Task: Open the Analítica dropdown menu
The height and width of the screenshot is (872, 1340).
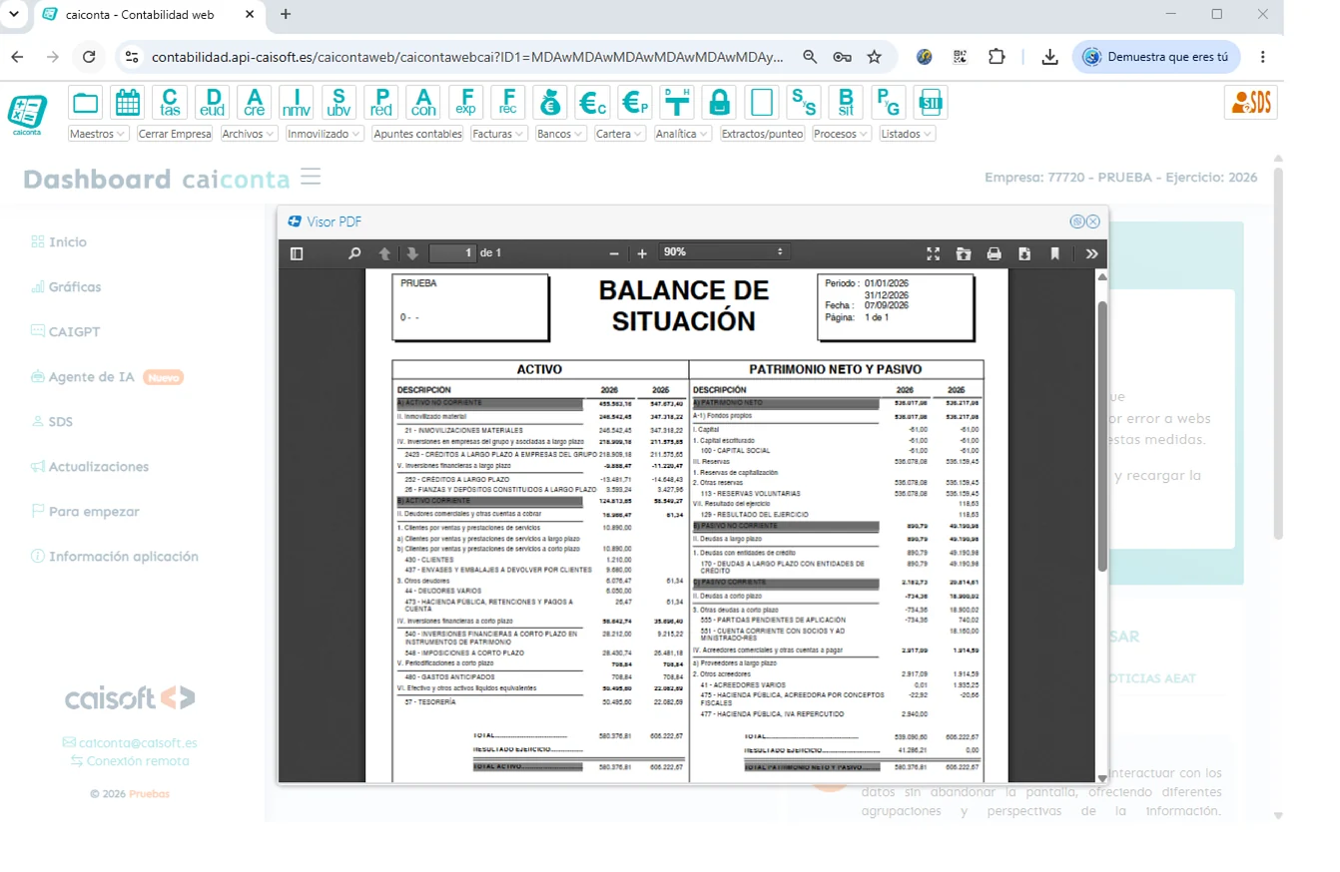Action: (x=683, y=134)
